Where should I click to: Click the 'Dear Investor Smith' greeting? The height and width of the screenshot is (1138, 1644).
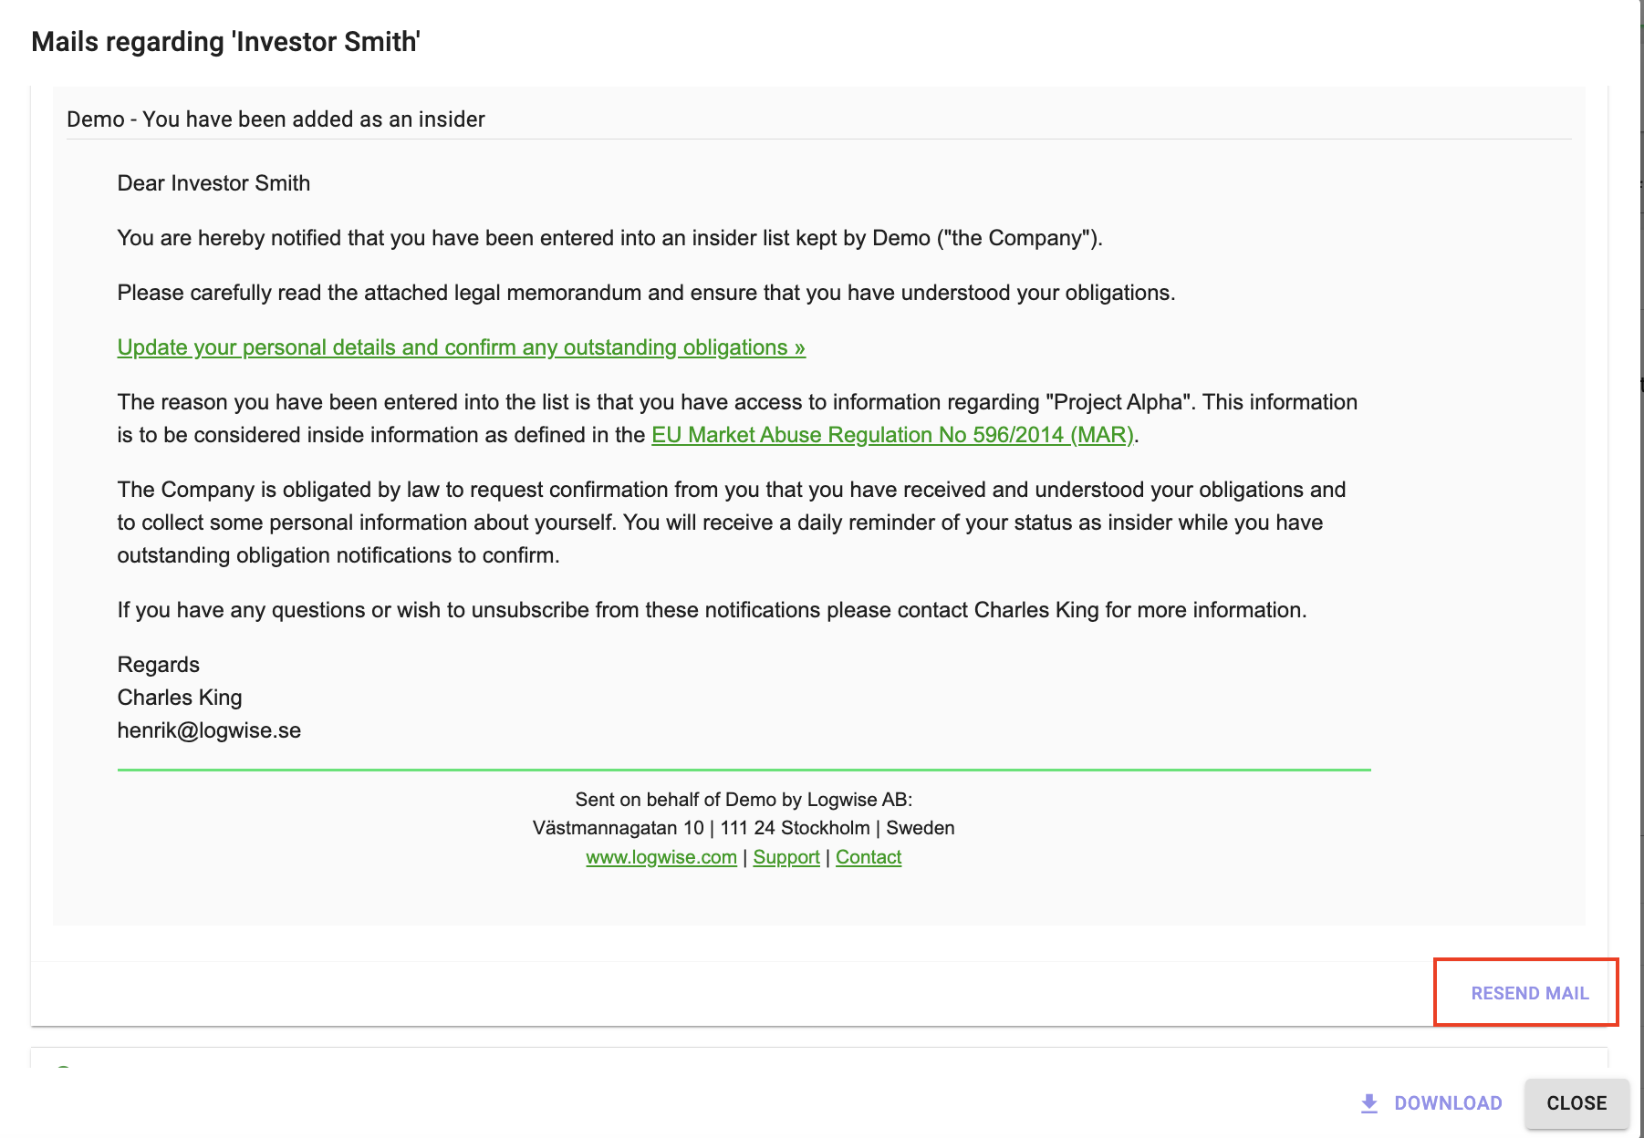tap(213, 183)
